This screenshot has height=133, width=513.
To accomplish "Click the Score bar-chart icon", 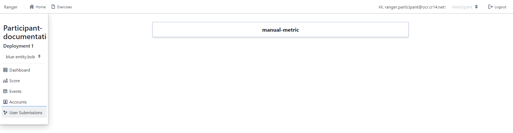I will click(x=5, y=81).
